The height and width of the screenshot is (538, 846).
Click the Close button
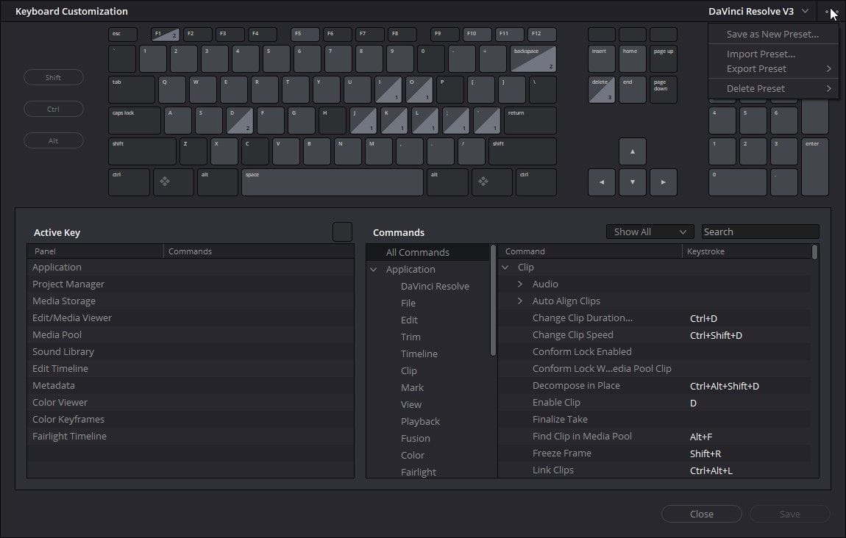pos(701,514)
